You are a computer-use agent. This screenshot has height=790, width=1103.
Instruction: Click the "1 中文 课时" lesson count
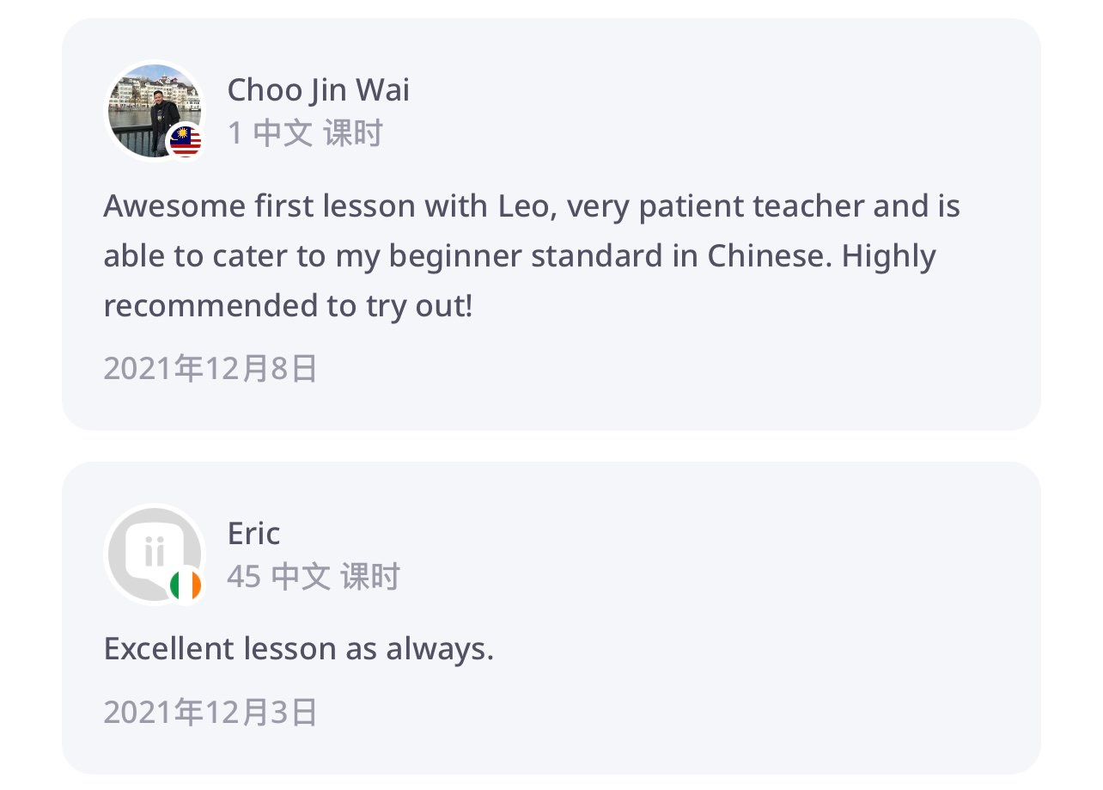pyautogui.click(x=304, y=133)
